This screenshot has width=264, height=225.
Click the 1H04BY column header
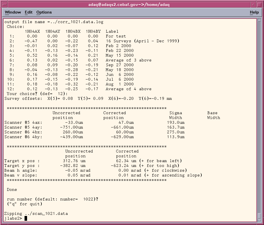93,32
